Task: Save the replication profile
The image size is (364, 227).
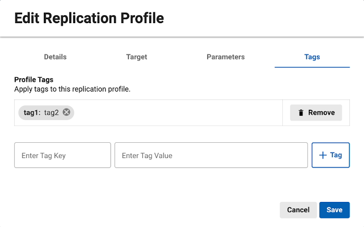Action: (334, 210)
